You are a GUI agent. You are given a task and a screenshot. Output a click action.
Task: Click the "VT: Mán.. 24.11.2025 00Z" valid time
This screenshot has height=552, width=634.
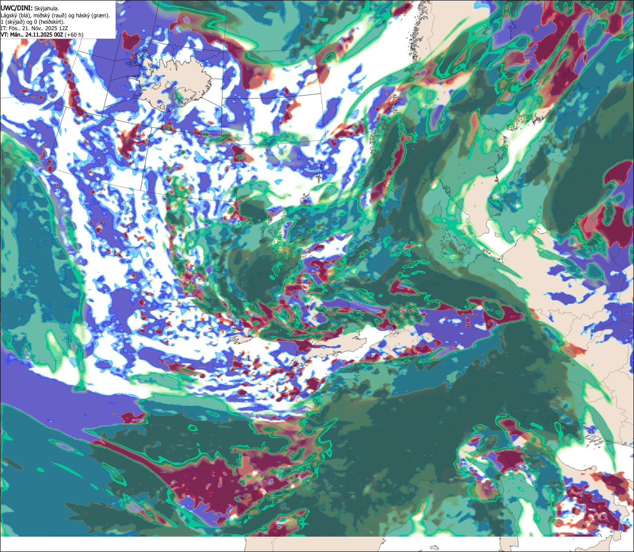tap(32, 35)
